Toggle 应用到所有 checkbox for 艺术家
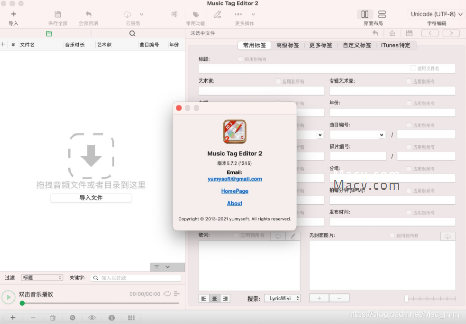This screenshot has width=466, height=324. click(x=278, y=81)
